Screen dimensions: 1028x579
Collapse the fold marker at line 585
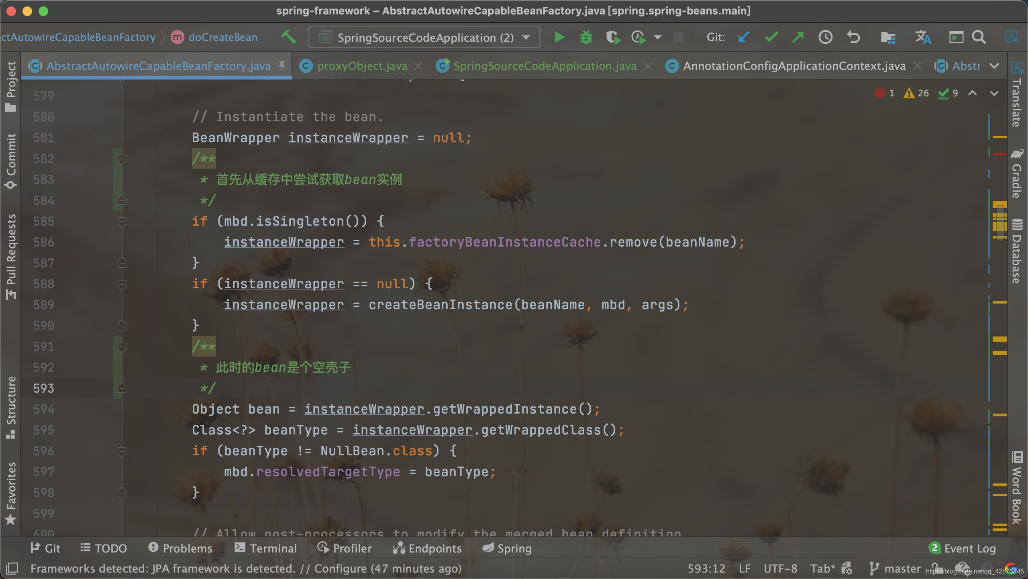point(122,221)
